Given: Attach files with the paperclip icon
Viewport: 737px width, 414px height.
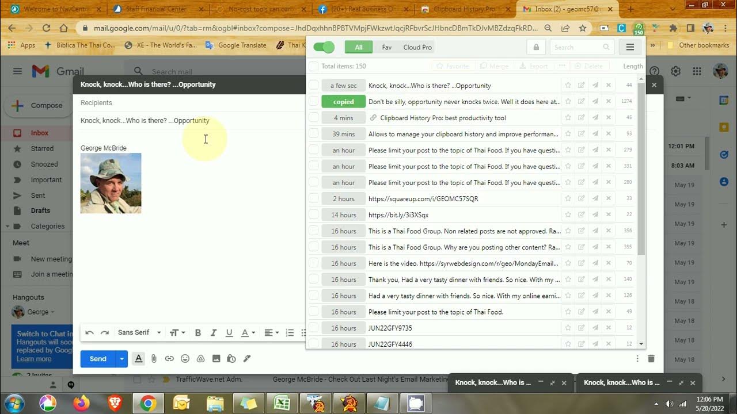Looking at the screenshot, I should [154, 358].
